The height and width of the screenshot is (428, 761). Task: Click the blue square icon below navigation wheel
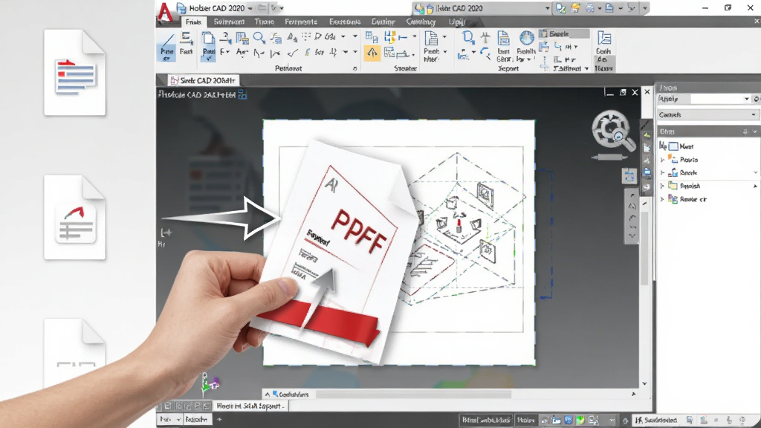pos(629,175)
